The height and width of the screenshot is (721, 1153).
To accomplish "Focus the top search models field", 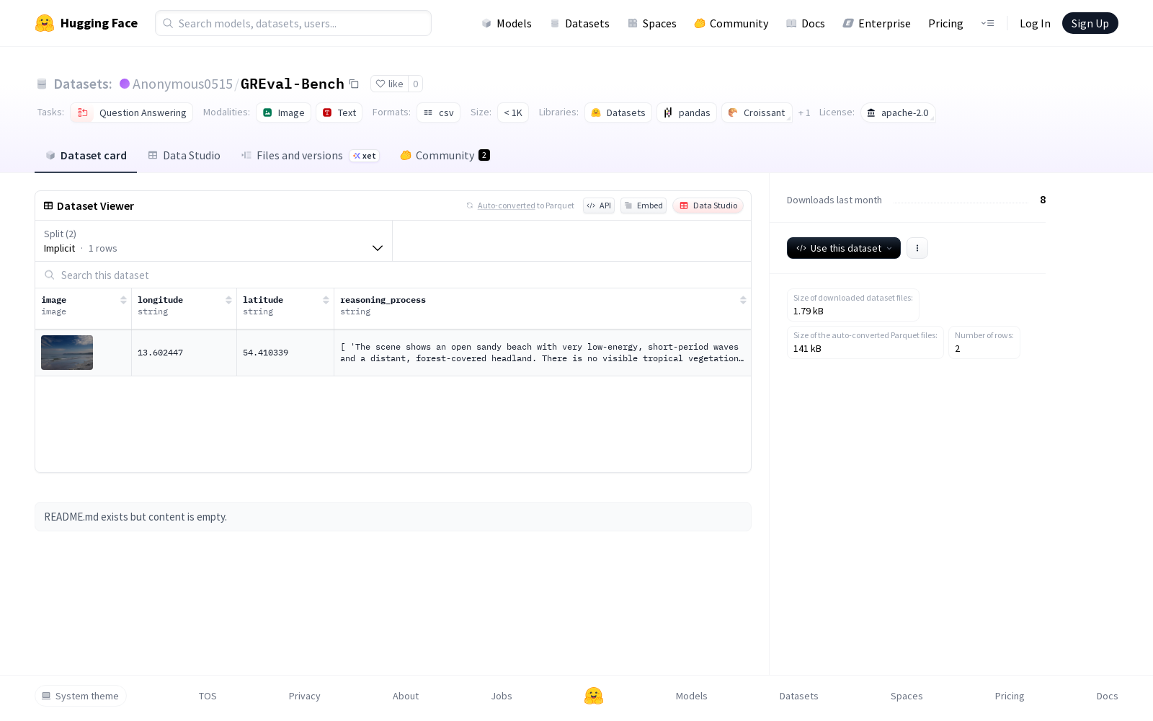I will 293,23.
